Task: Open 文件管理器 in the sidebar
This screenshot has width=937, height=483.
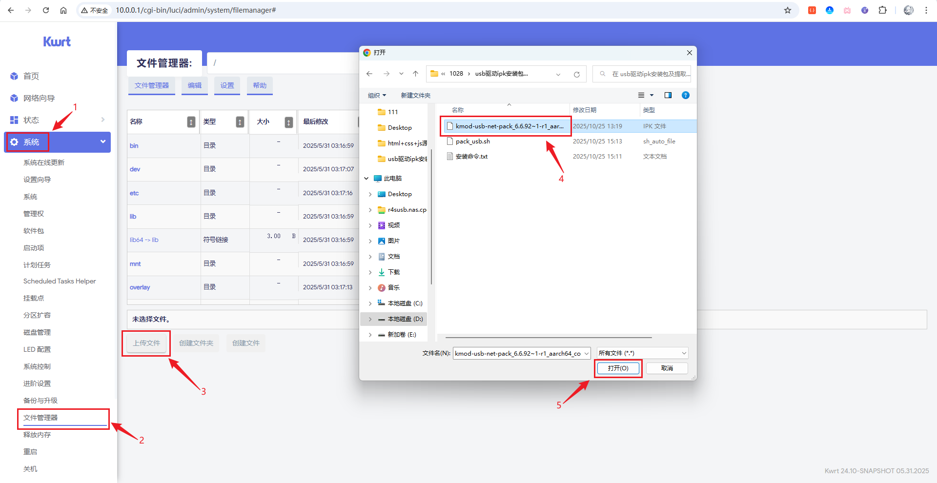Action: point(41,418)
